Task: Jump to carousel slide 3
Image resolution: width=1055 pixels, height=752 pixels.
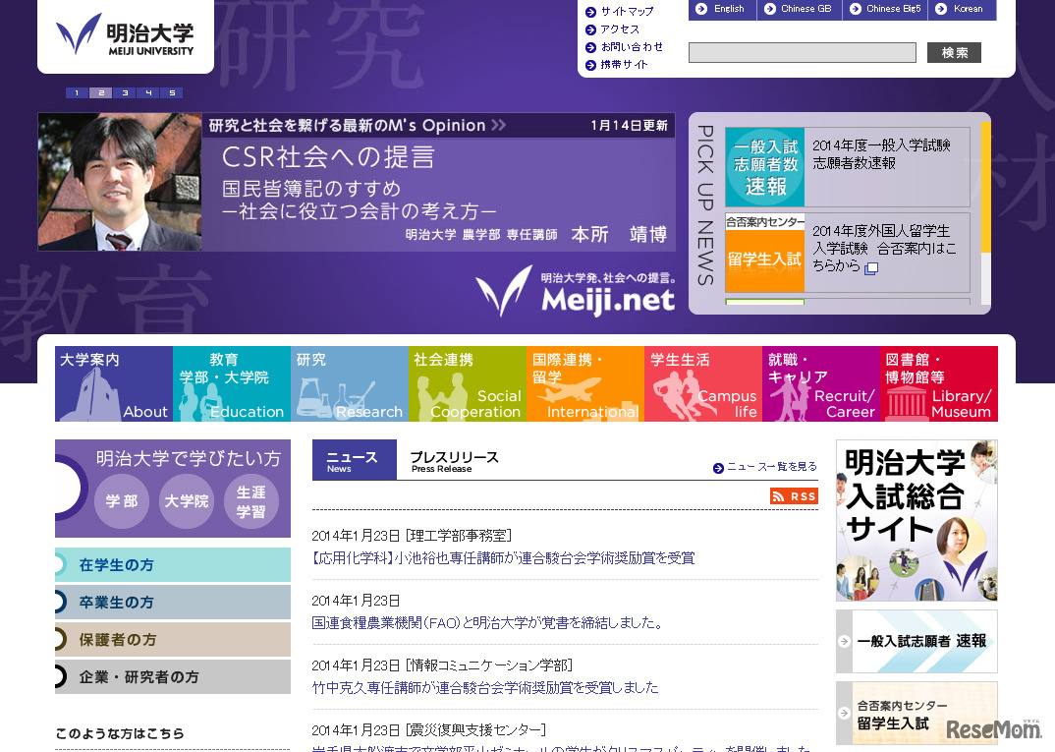Action: 124,92
